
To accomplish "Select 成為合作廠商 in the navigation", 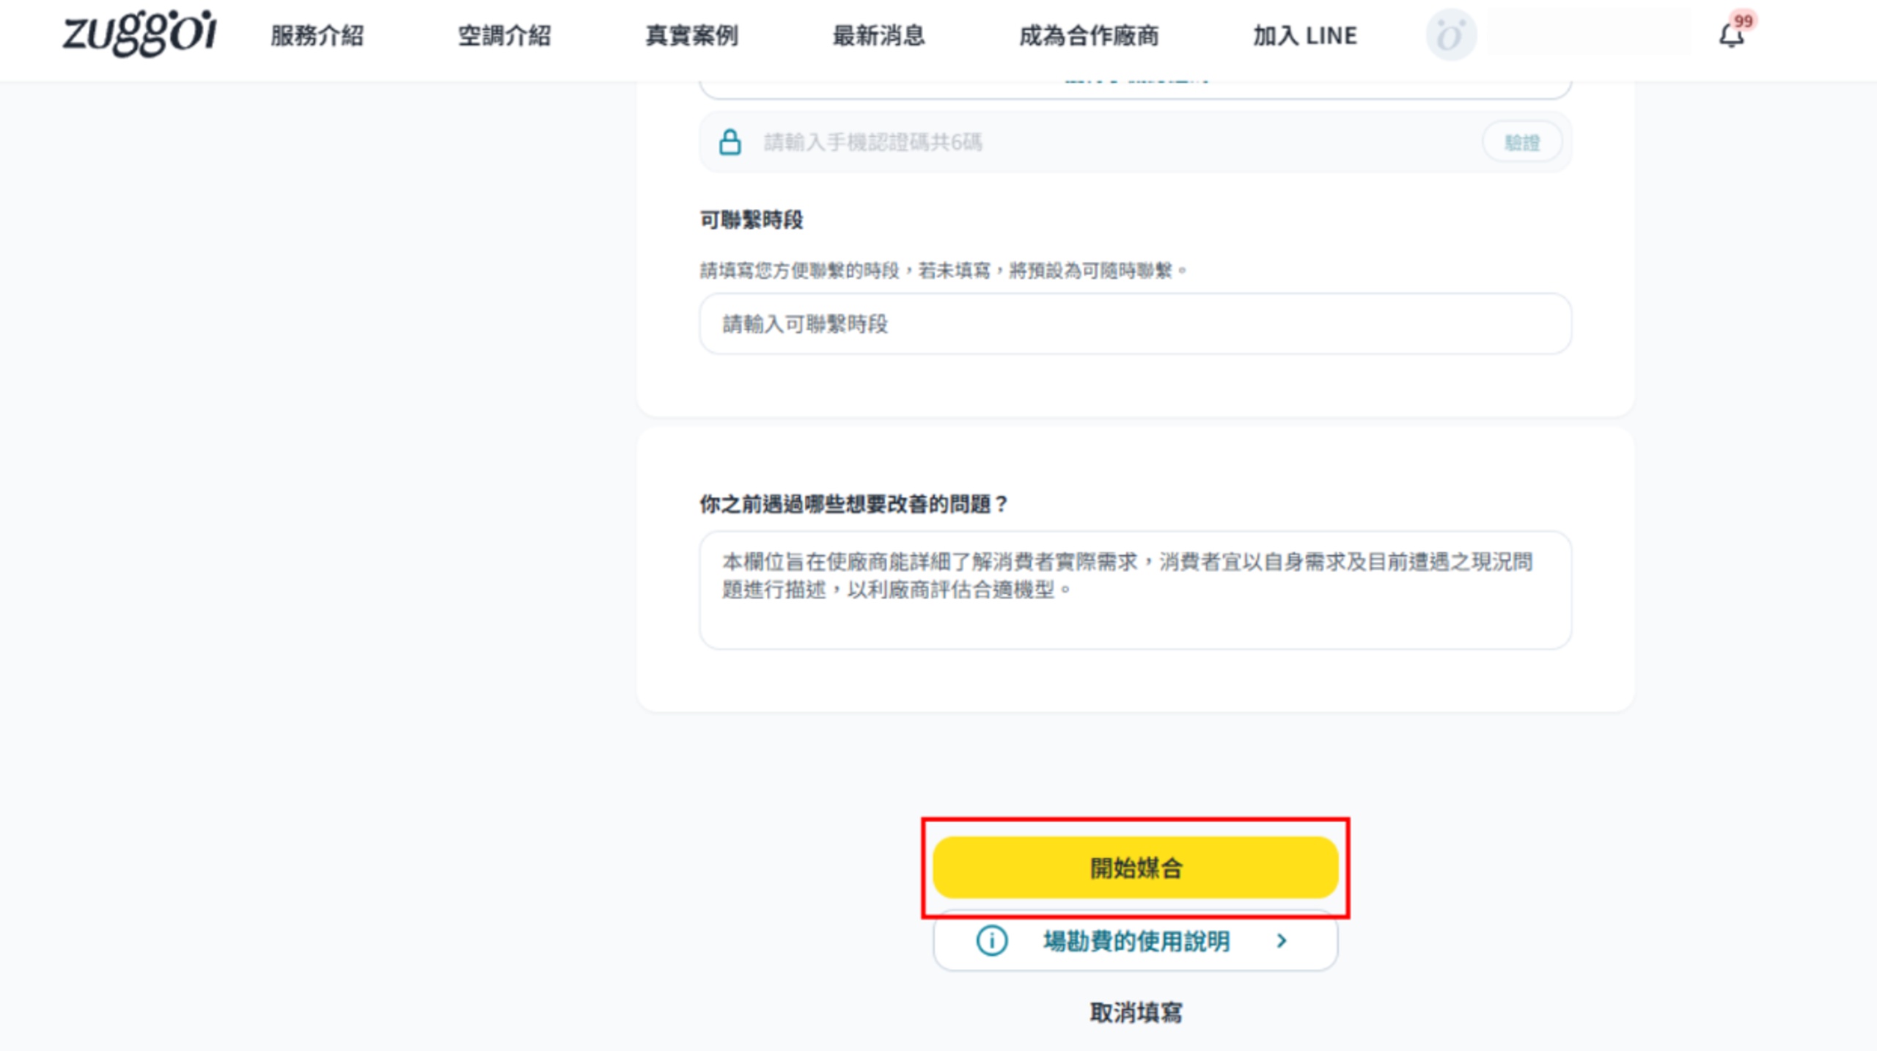I will pos(1089,35).
